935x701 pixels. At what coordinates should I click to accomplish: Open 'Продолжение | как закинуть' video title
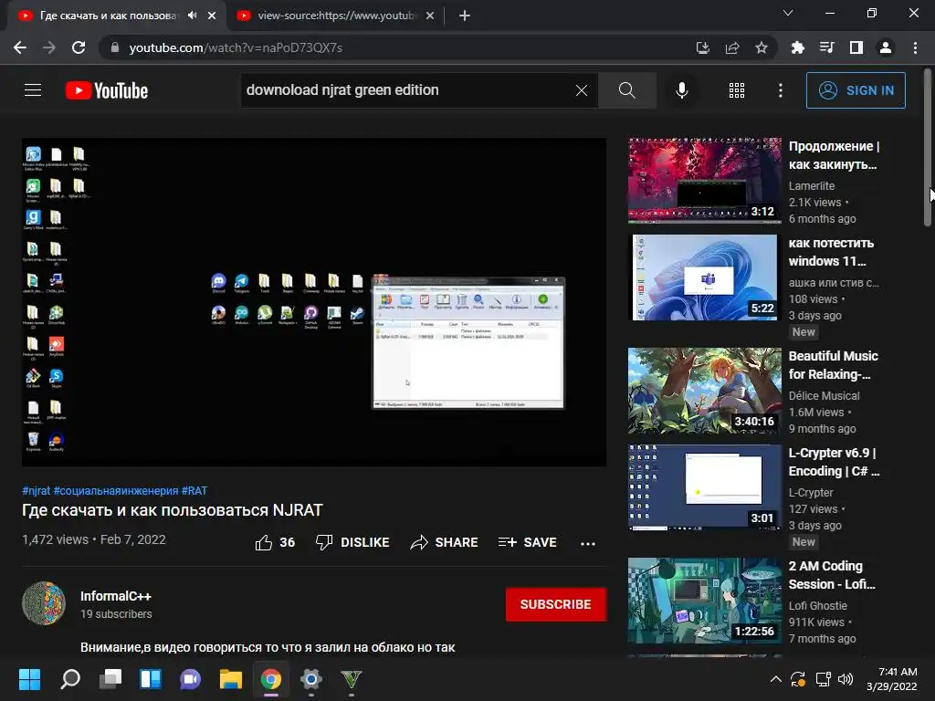tap(834, 155)
